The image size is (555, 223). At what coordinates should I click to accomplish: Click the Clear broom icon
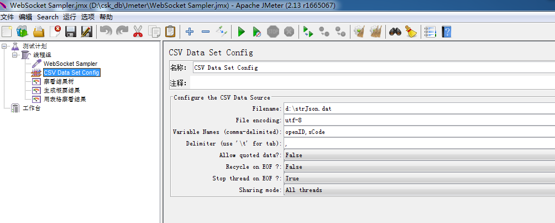pos(360,32)
